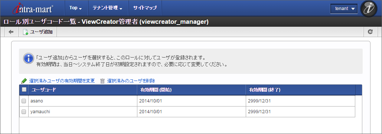Click the page title ロール別ユーザコード一覧
The height and width of the screenshot is (134, 382).
(x=40, y=22)
